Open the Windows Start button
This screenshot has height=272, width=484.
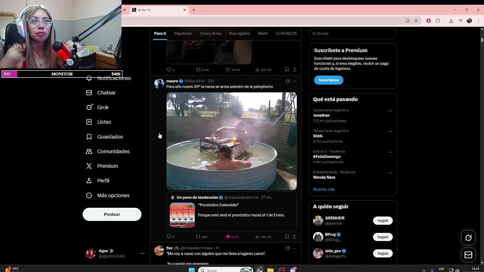coord(191,270)
